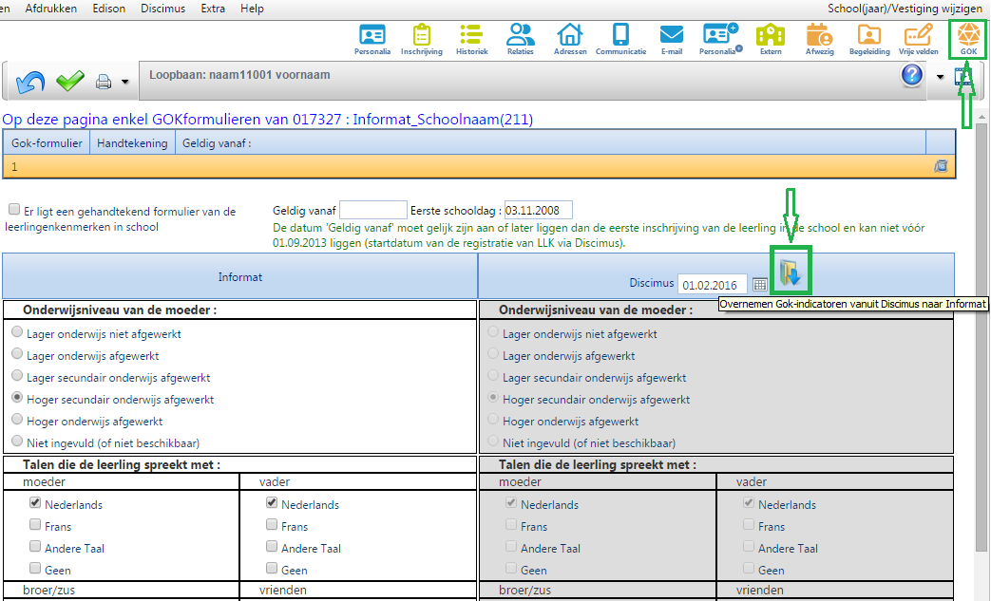Screen dimensions: 991x601
Task: Go to the Relaties section
Action: pyautogui.click(x=520, y=39)
